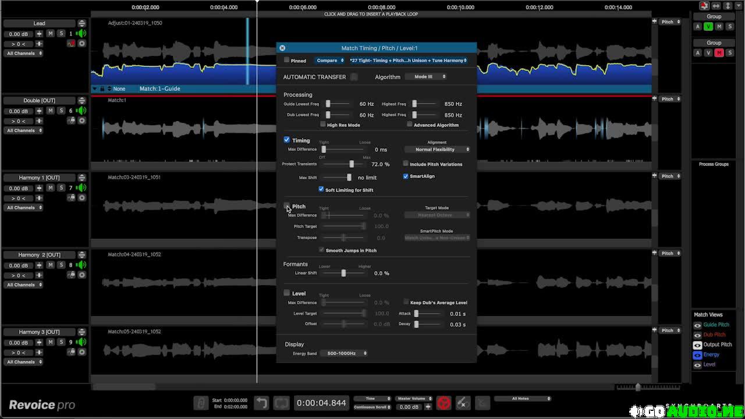Click the red M button in the second Group

[x=719, y=53]
